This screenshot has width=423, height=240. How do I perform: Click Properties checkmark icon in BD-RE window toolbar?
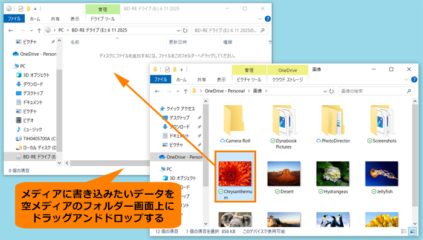pyautogui.click(x=21, y=9)
